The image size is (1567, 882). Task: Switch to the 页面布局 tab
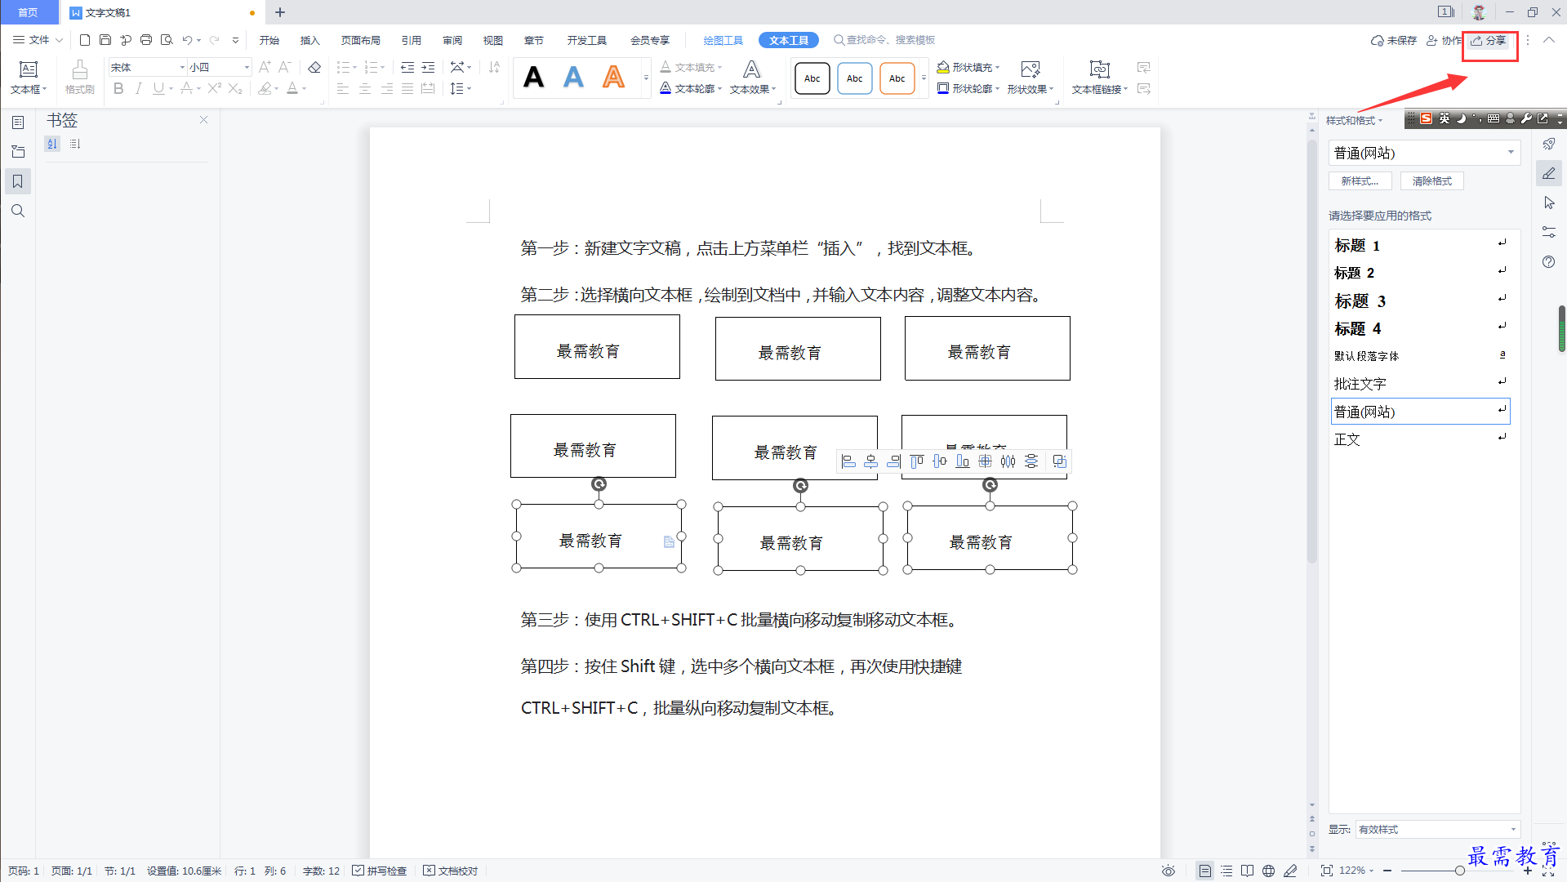point(360,40)
